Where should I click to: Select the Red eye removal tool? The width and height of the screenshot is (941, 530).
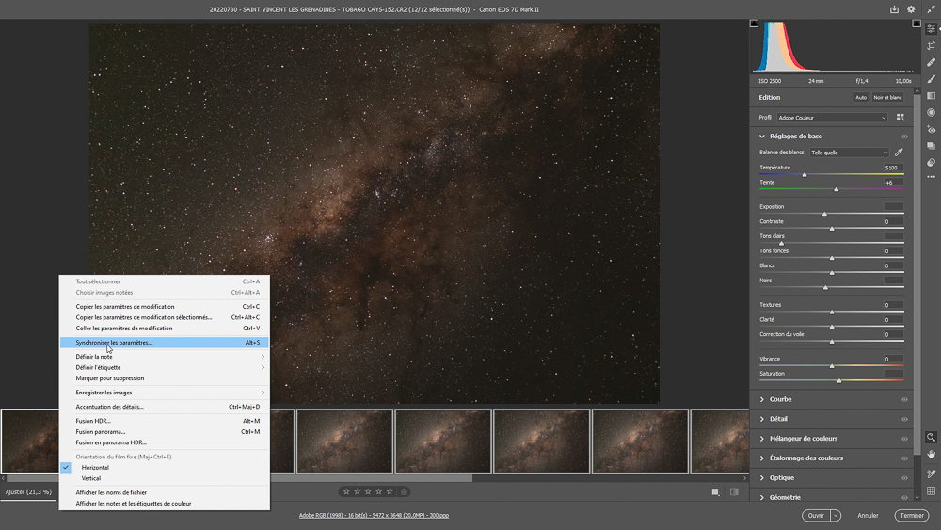931,129
